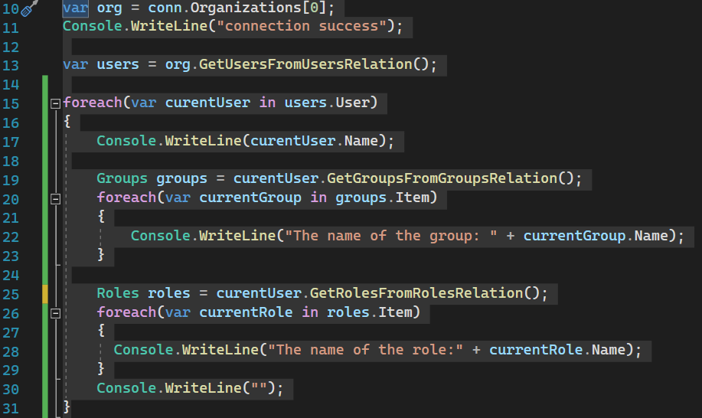Screen dimensions: 702x418
Task: Select line number 13 in the gutter
Action: point(12,65)
